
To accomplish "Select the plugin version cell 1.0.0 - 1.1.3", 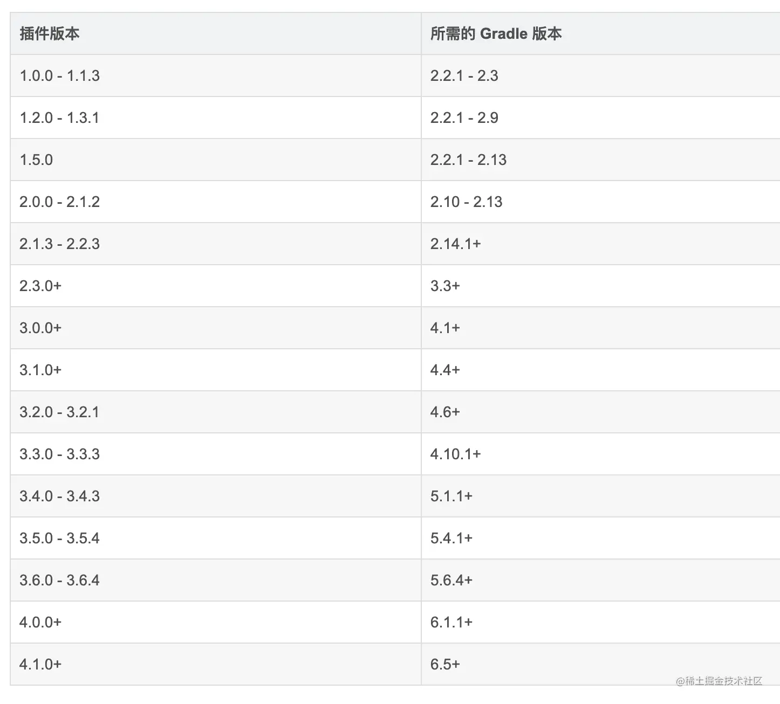I will click(59, 76).
